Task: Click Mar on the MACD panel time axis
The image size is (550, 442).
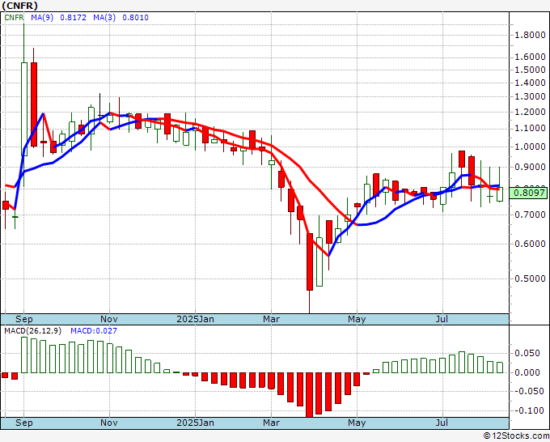Action: (272, 423)
